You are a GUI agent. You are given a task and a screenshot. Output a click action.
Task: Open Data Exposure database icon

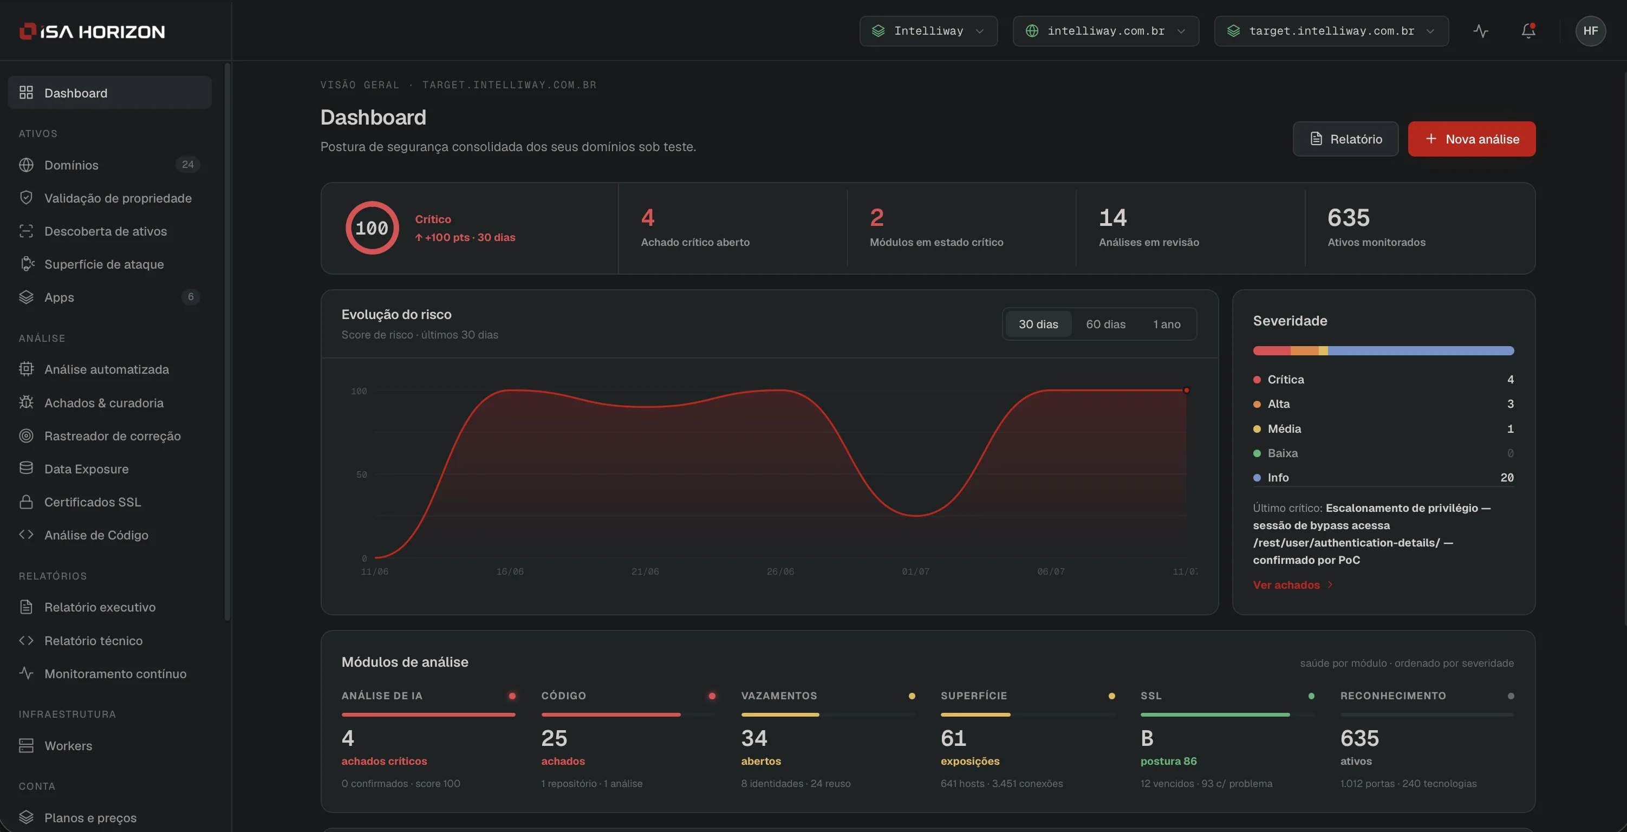[x=26, y=469]
